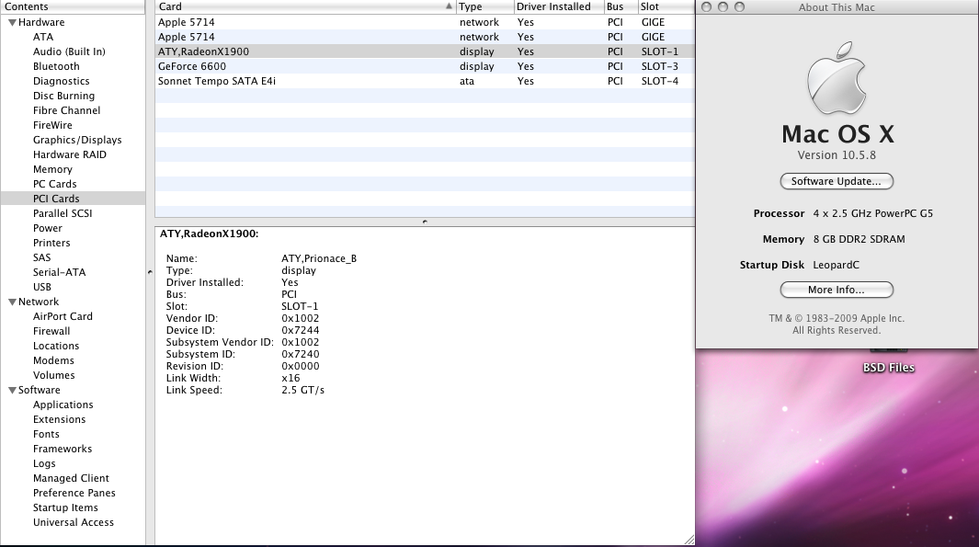Show Memory information

tap(52, 169)
